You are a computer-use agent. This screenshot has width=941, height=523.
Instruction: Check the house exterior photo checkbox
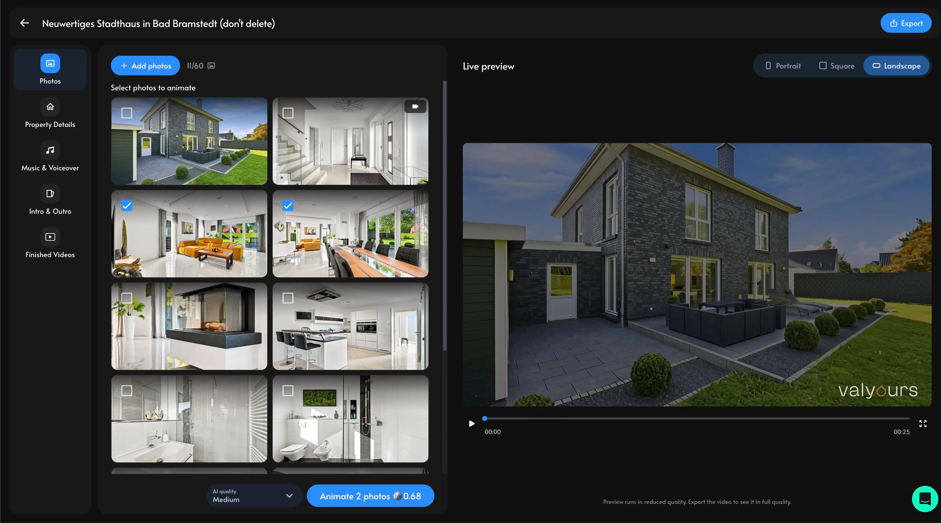(127, 113)
